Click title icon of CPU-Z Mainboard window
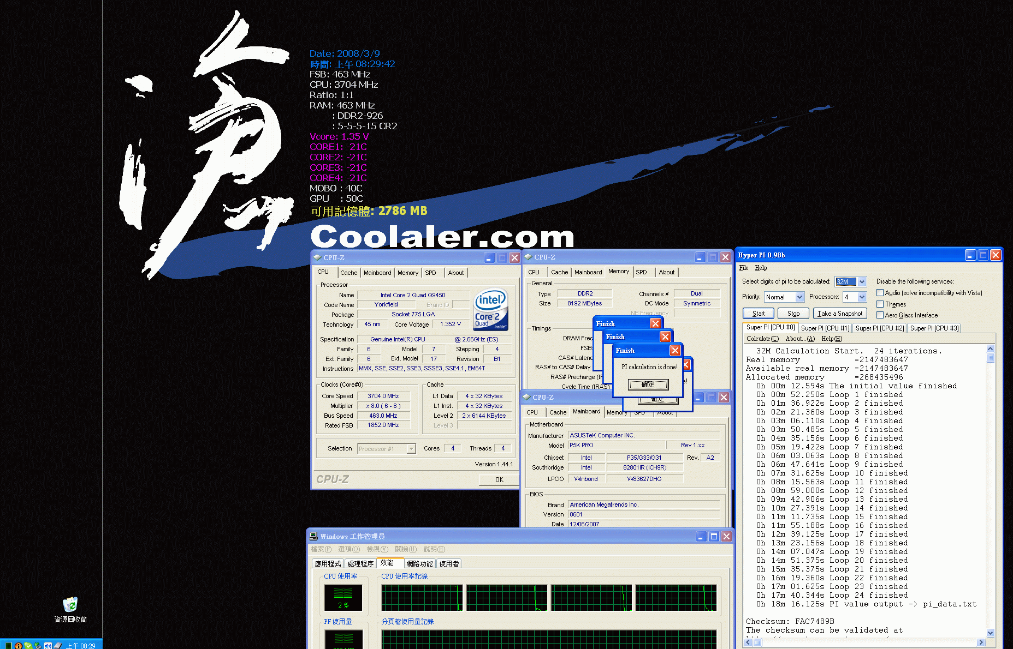This screenshot has width=1013, height=649. (526, 397)
